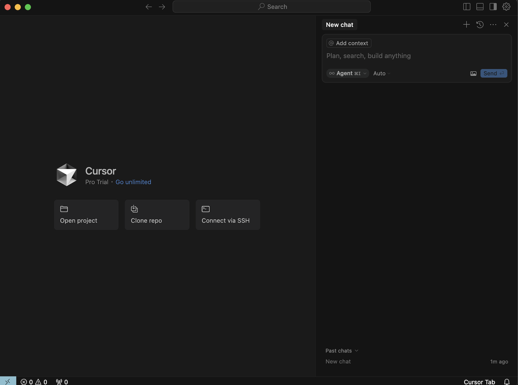This screenshot has width=518, height=385.
Task: Open the Agent mode dropdown
Action: (x=348, y=73)
